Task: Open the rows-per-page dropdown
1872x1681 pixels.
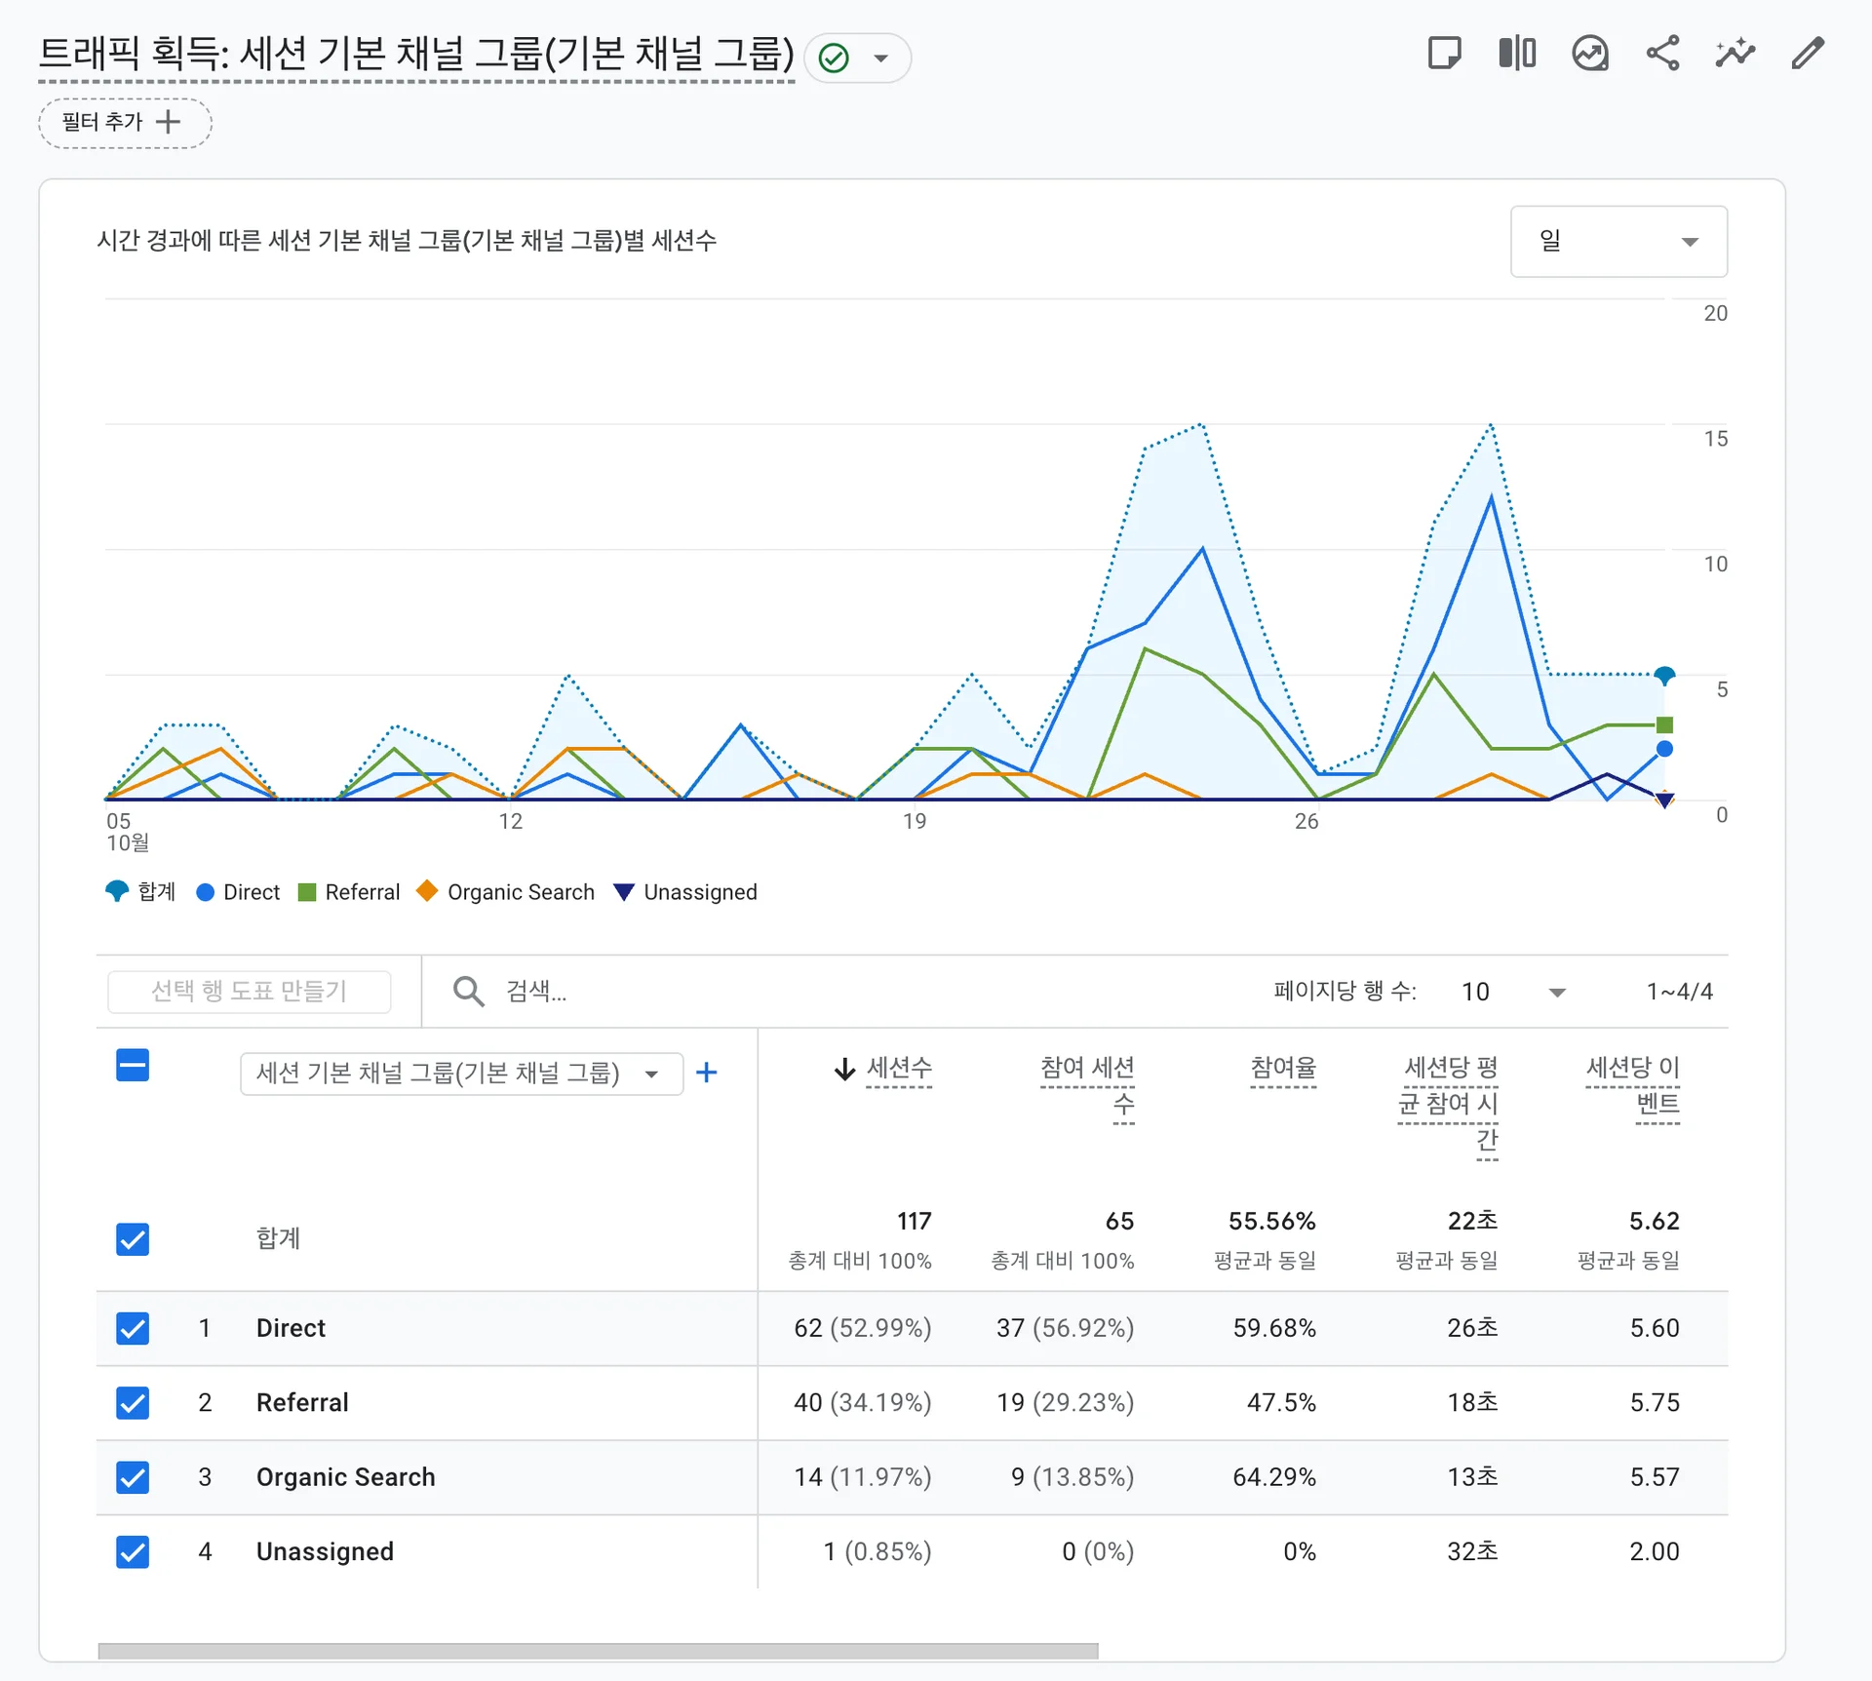Action: pyautogui.click(x=1513, y=992)
